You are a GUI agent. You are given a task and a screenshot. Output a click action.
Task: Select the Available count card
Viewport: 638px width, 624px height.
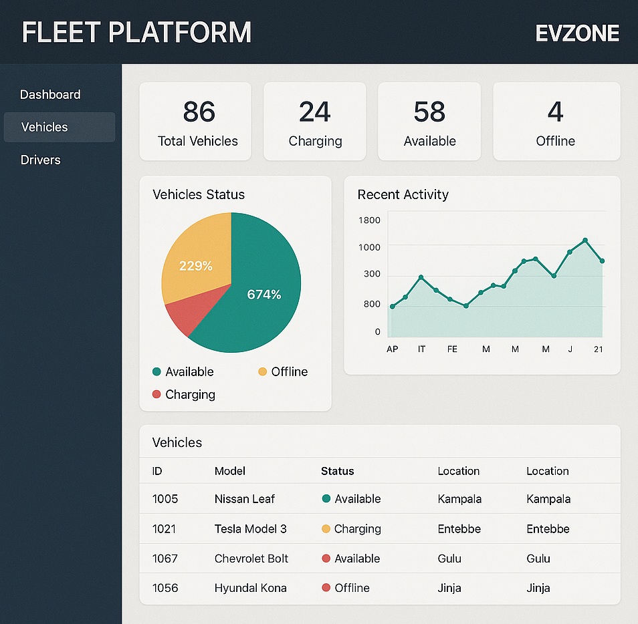429,122
